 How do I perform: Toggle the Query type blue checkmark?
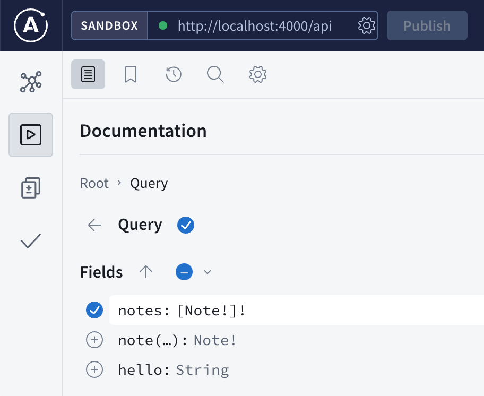click(186, 225)
